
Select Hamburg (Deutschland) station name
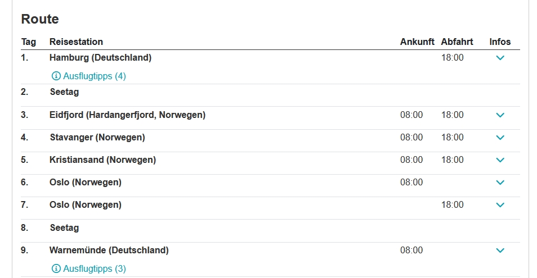pos(100,58)
